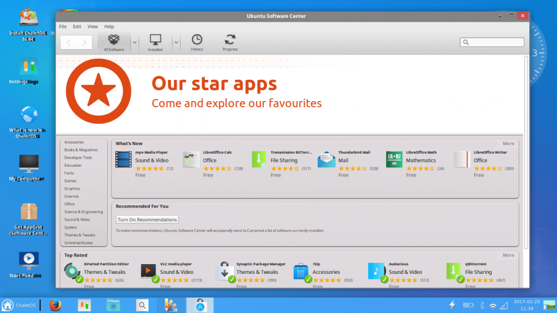Select the Sound & Video category in sidebar
557x313 pixels.
[x=77, y=220]
